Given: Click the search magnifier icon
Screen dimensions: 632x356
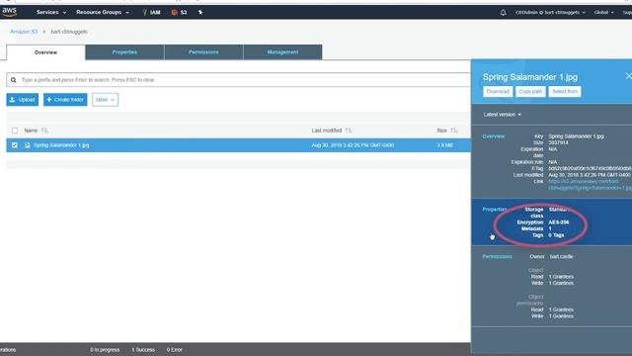Looking at the screenshot, I should [14, 80].
